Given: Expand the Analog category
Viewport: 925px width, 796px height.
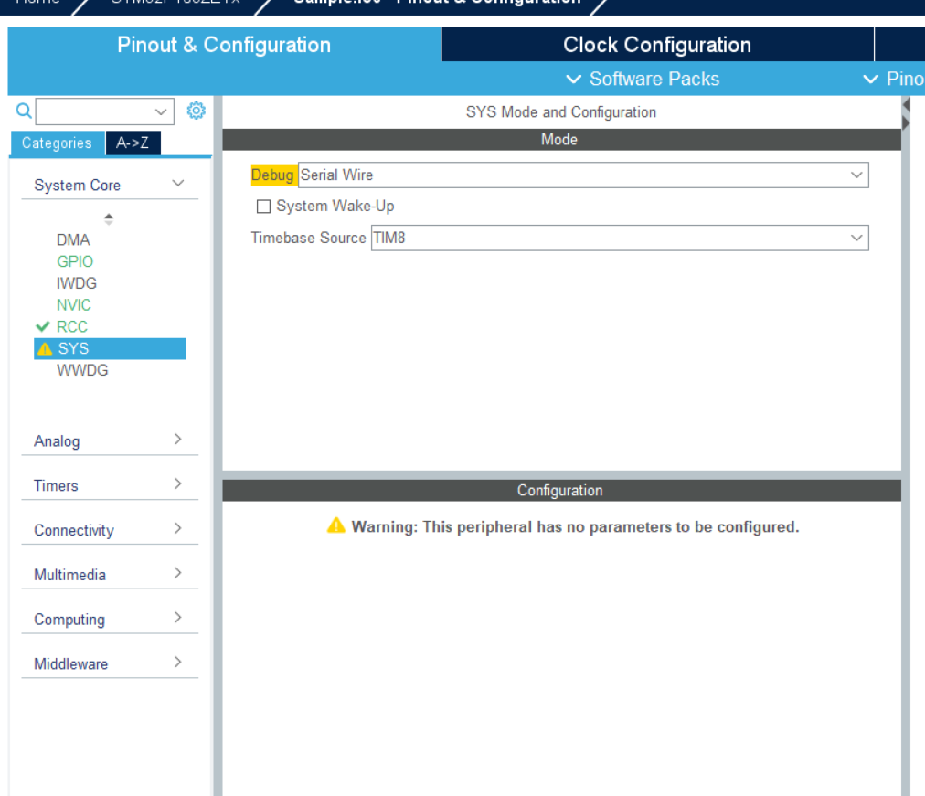Looking at the screenshot, I should pos(110,440).
